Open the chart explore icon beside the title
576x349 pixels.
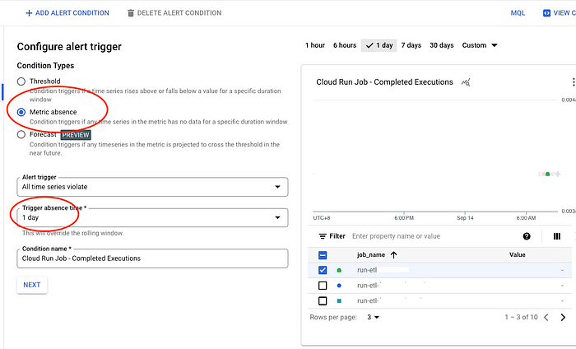point(466,82)
